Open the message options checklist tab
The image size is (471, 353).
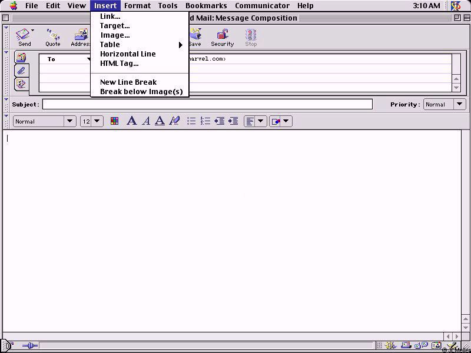21,84
